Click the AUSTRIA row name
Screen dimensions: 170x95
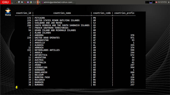click(39, 60)
